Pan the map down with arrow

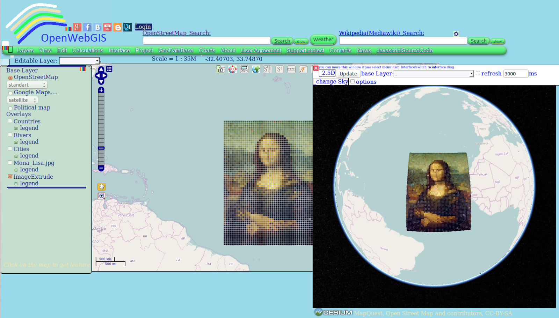101,82
